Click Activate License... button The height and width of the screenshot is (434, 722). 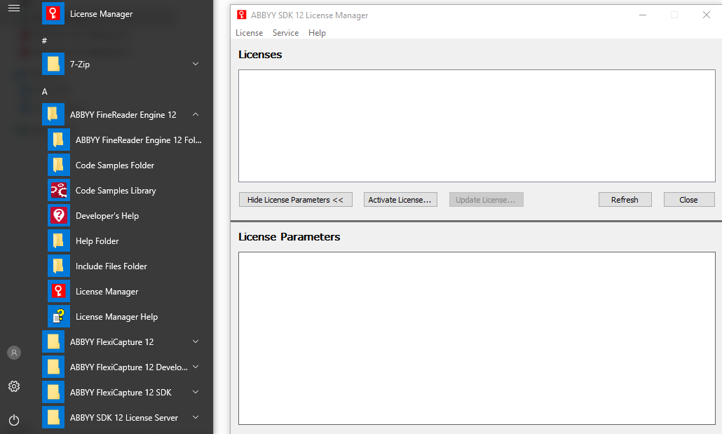400,200
